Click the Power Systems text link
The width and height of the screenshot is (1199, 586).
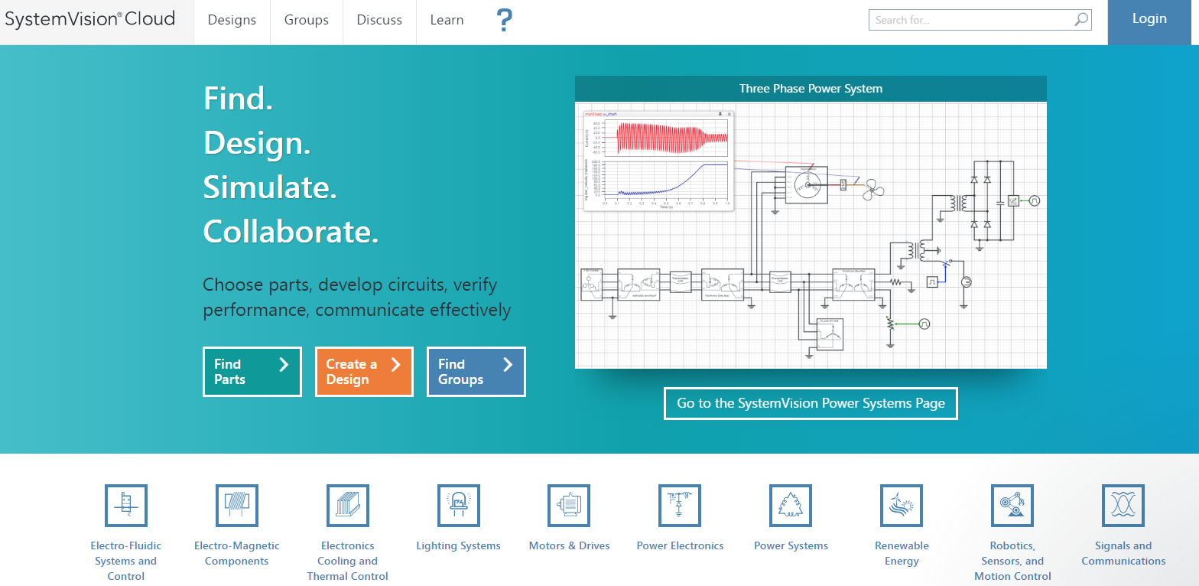point(791,545)
